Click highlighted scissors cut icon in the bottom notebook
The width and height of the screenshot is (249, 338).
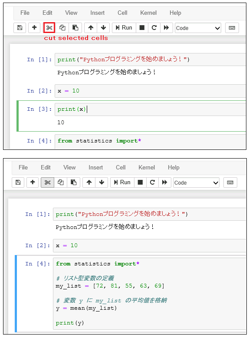pyautogui.click(x=47, y=182)
